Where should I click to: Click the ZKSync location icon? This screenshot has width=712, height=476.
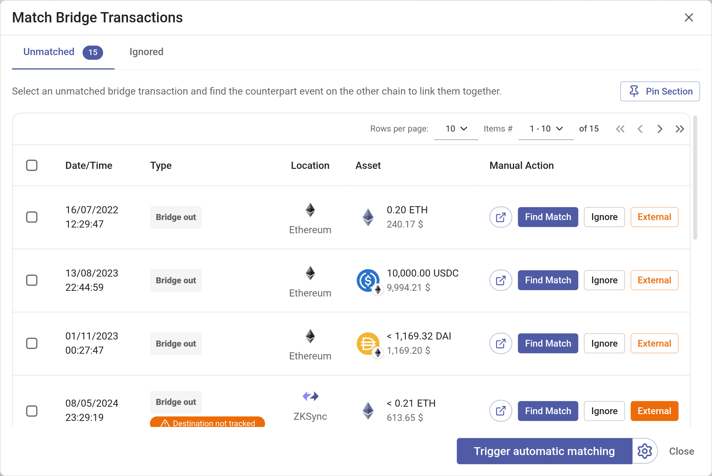pyautogui.click(x=310, y=396)
